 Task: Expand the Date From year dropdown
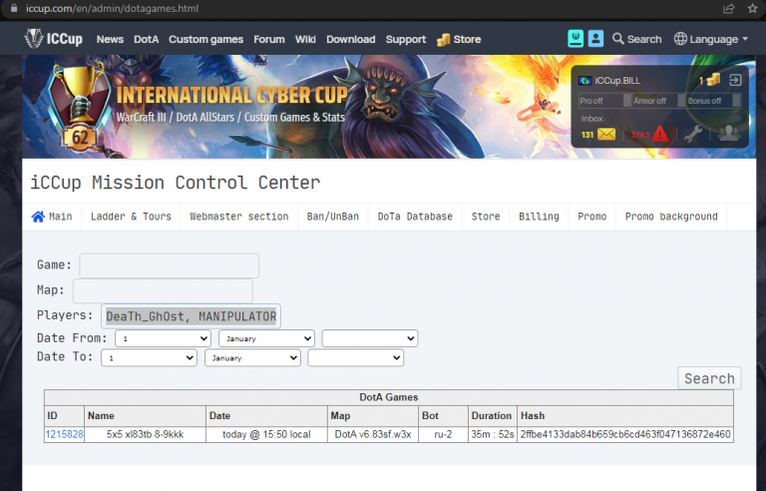tap(370, 338)
